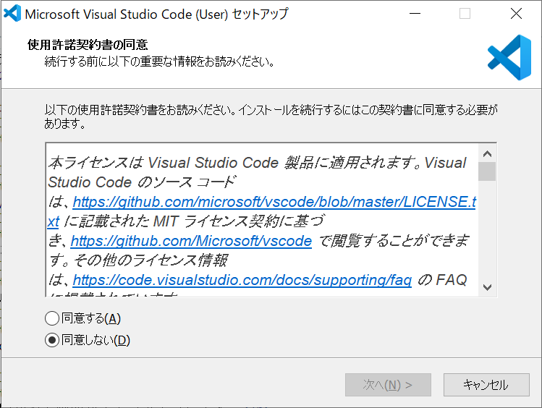542x408 pixels.
Task: Open the code.visualstudio.com/docs/supporting/faq link
Action: [242, 280]
